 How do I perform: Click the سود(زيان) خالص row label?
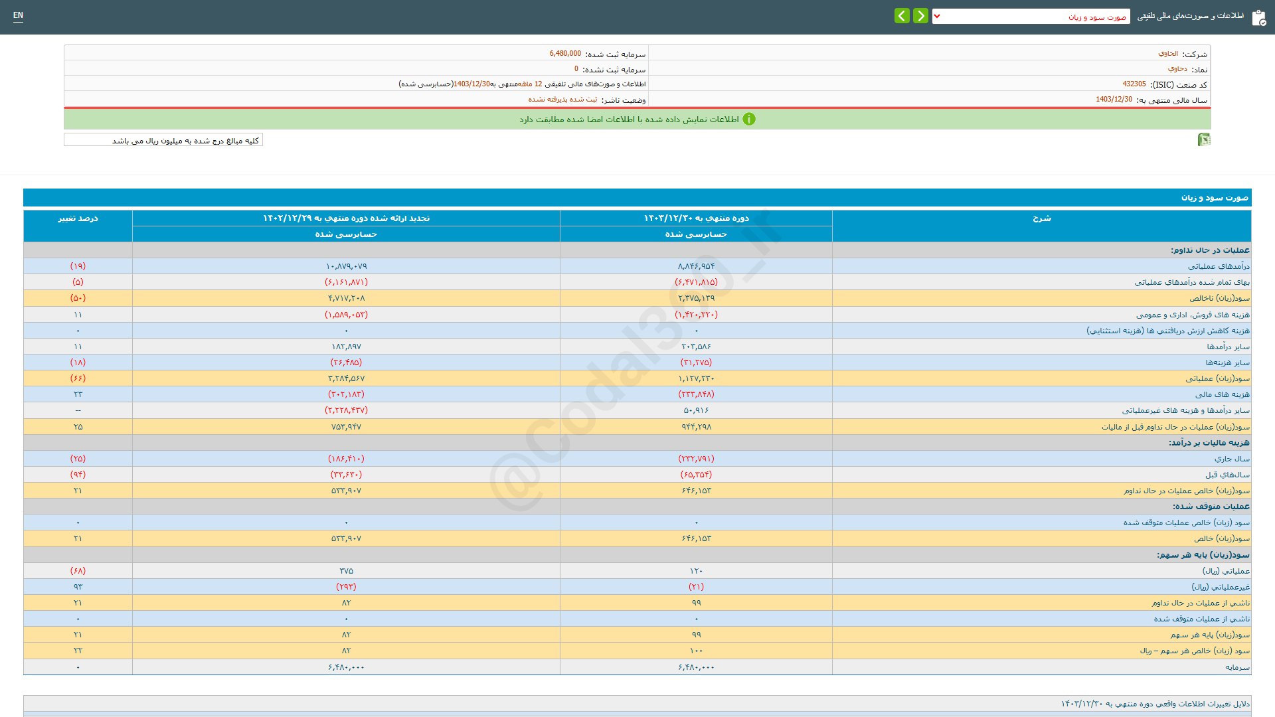tap(1221, 538)
